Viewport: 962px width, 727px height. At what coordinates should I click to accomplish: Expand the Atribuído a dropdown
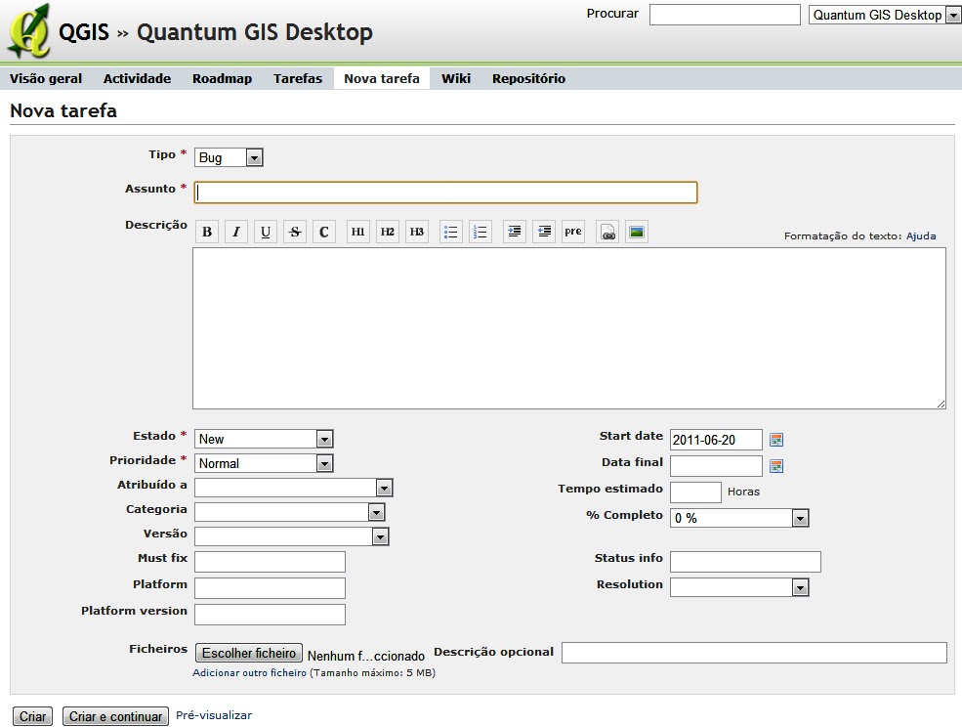(x=293, y=489)
